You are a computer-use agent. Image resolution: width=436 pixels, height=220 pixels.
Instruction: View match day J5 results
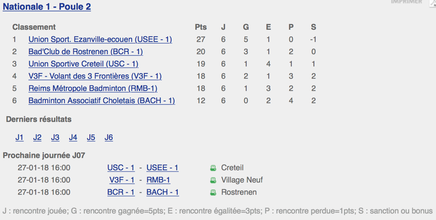click(x=91, y=137)
